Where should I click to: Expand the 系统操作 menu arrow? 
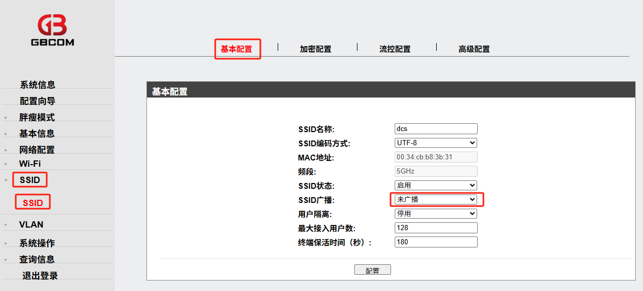pos(6,244)
